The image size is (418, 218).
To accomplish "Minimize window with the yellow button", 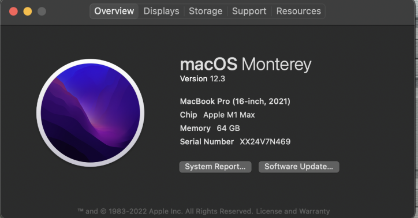I will 28,12.
